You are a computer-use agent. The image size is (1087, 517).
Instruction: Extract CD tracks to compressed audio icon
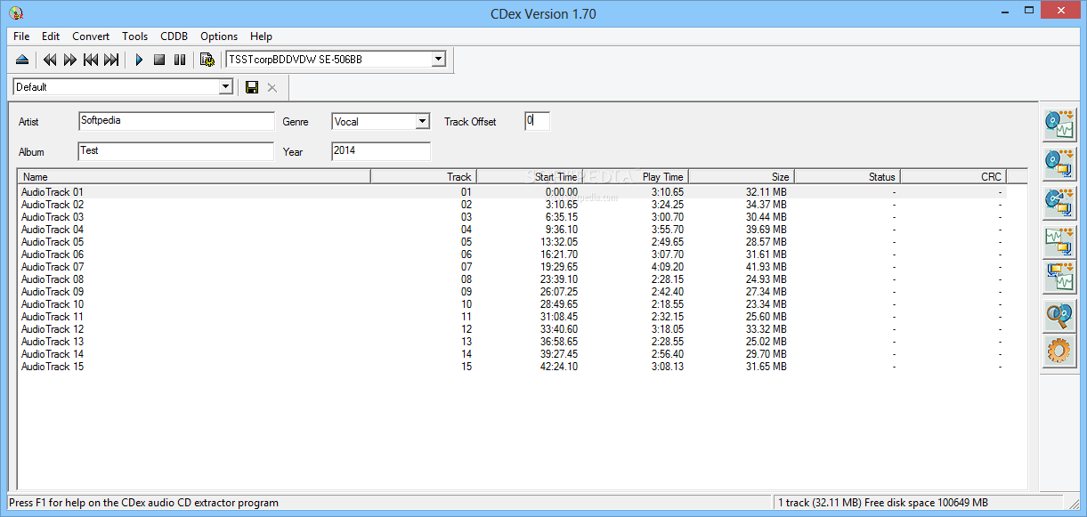(x=1059, y=163)
